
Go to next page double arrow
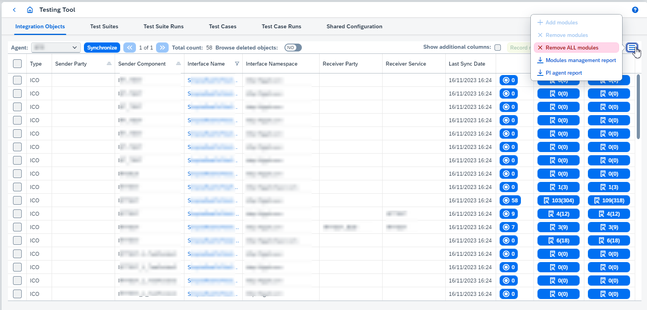[162, 48]
